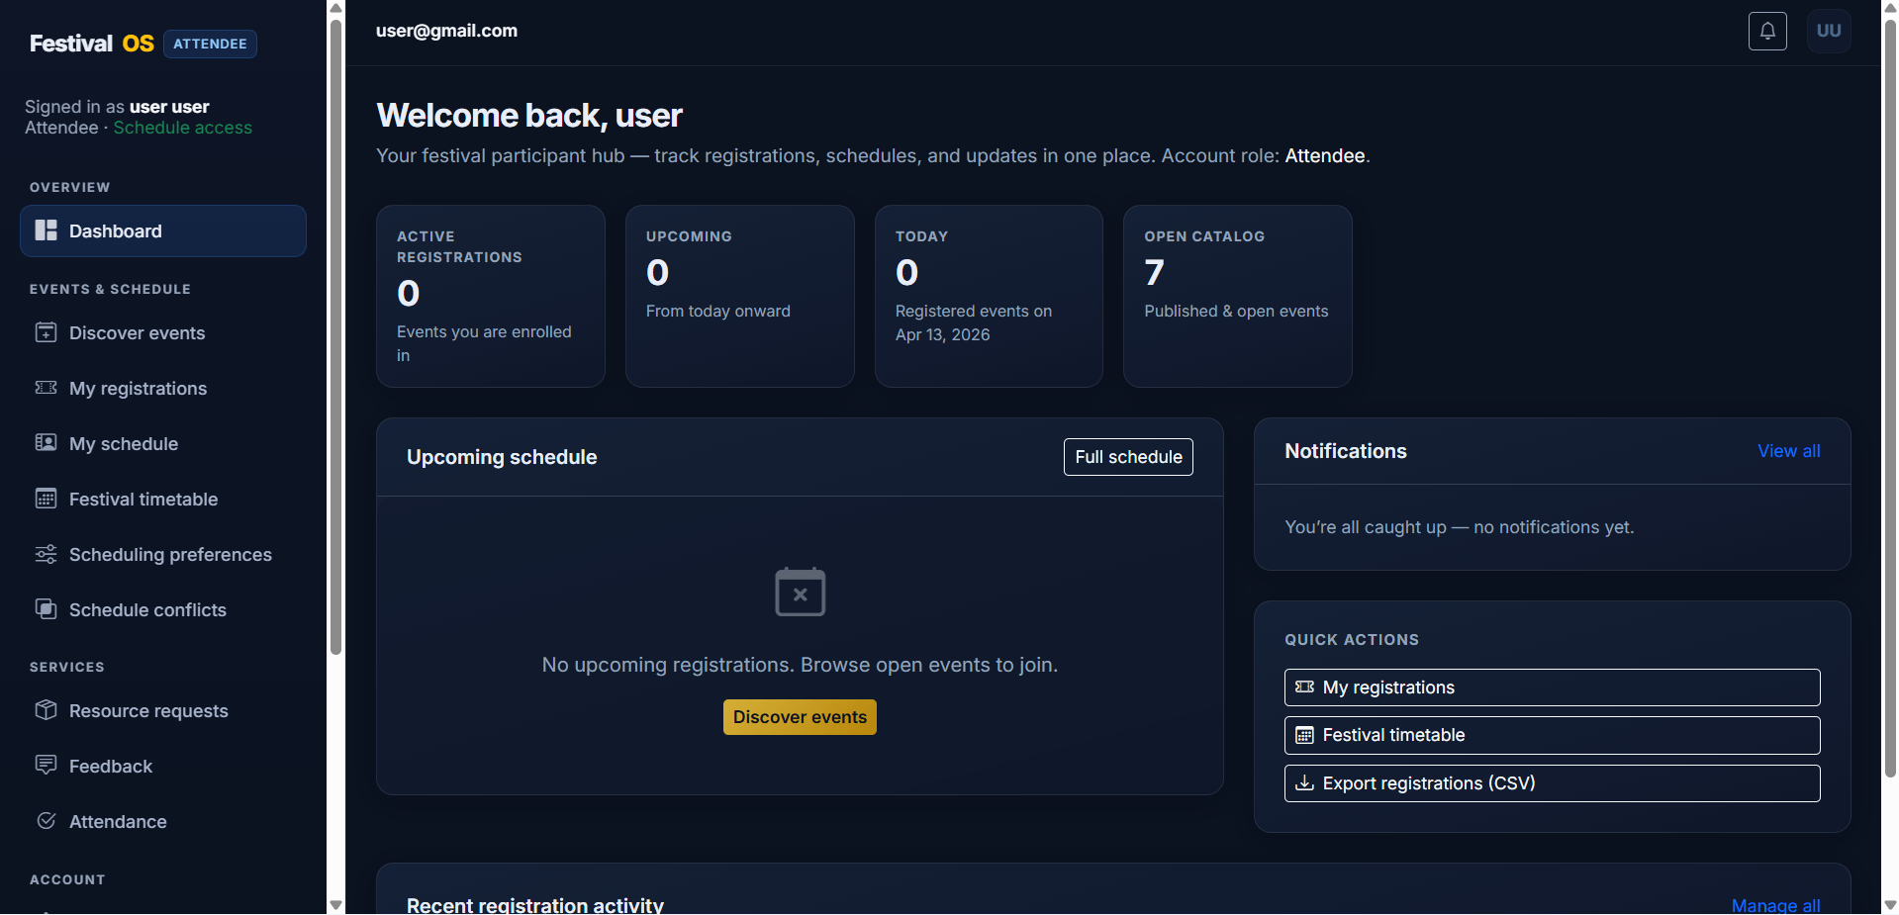The image size is (1899, 915).
Task: Click the main page scrollbar down arrow
Action: 1890,905
